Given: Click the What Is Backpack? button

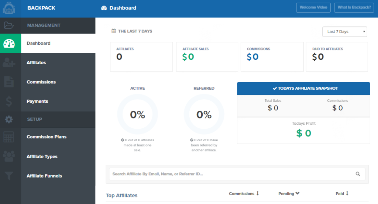Looking at the screenshot, I should [354, 7].
